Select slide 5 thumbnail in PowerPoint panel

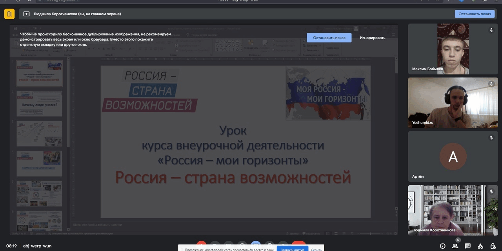(39, 193)
